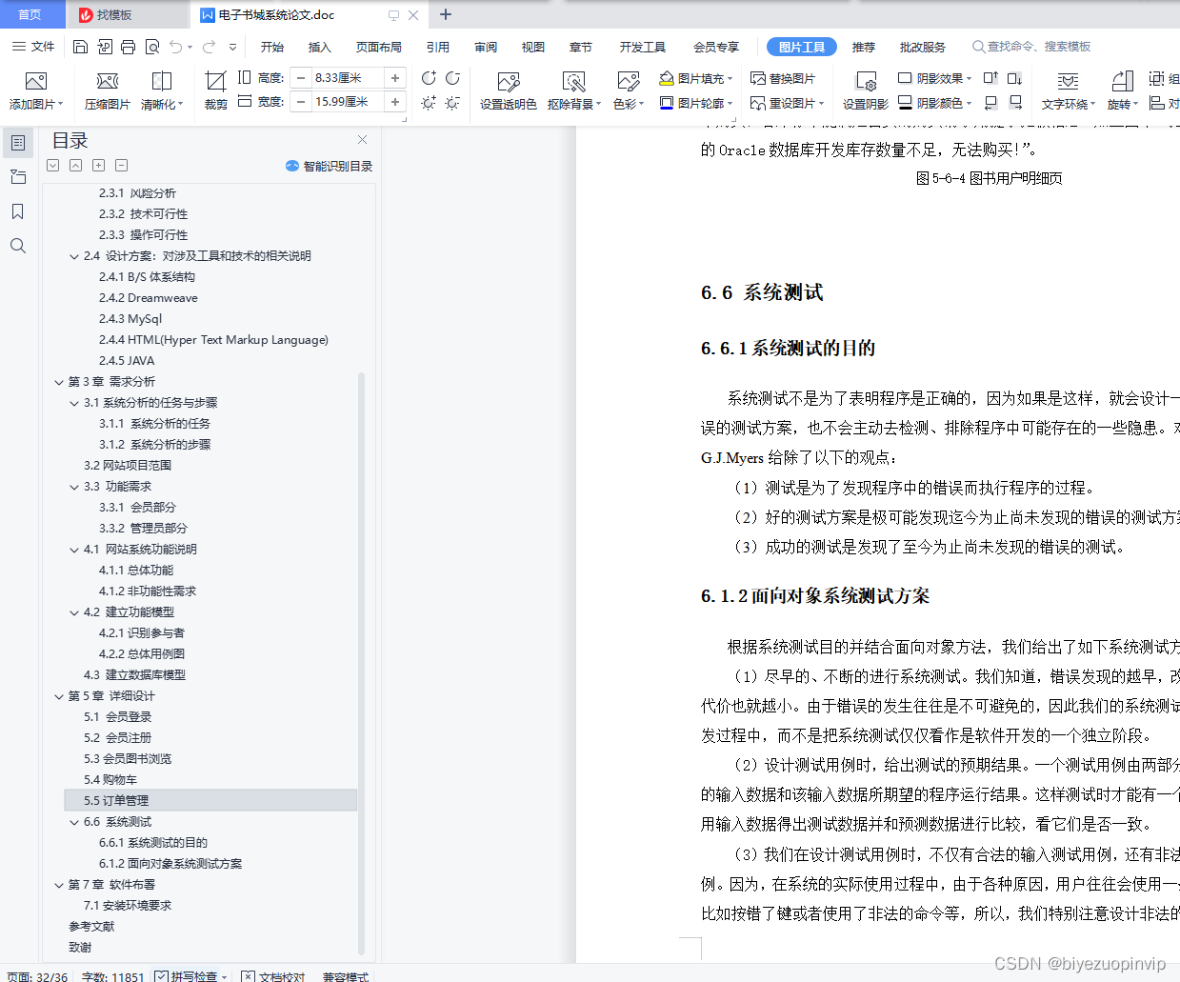Click the checkbox icon above the outline tree
The height and width of the screenshot is (982, 1180).
click(52, 165)
